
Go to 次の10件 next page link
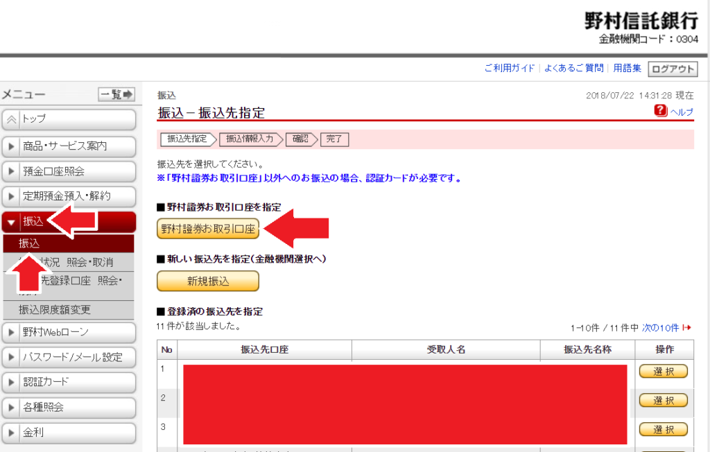pos(661,328)
